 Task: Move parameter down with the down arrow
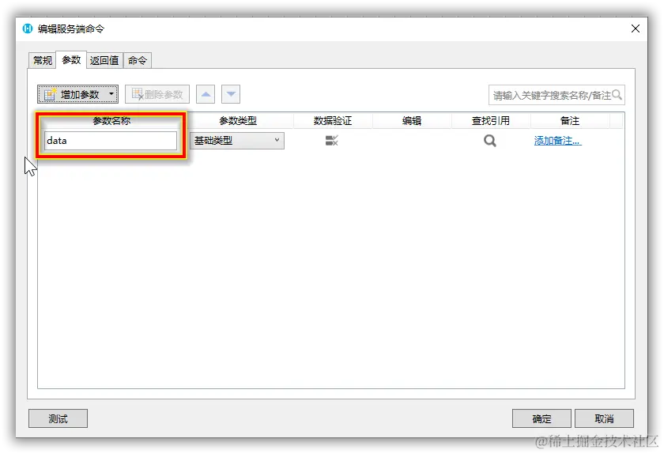coord(231,94)
